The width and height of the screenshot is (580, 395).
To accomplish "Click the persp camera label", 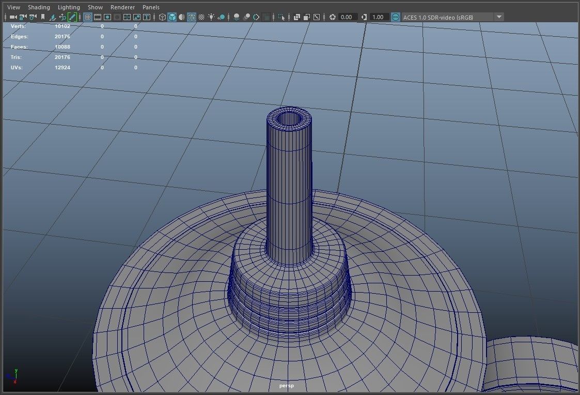I will click(x=287, y=386).
